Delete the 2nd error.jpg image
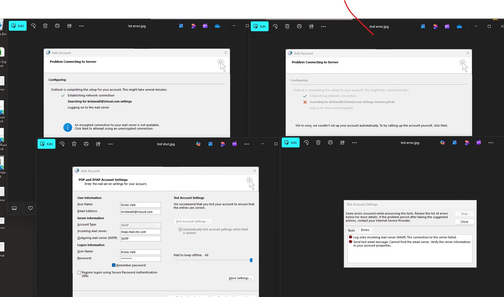 coord(287,26)
